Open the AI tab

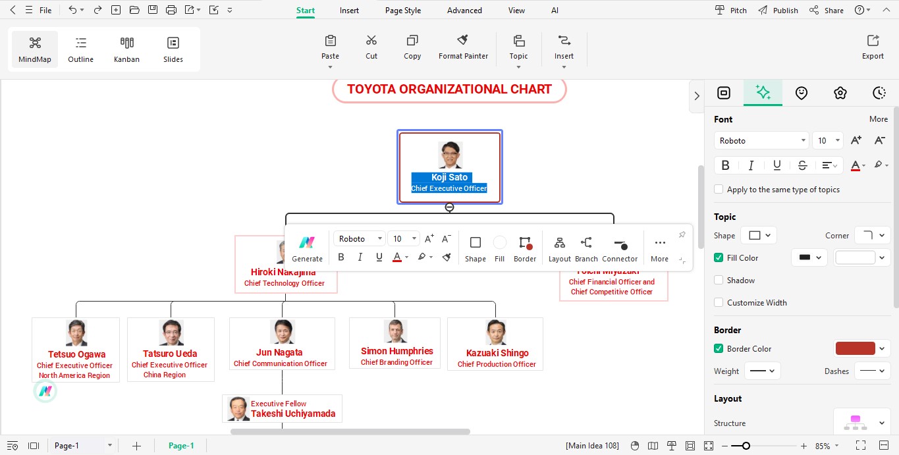555,11
